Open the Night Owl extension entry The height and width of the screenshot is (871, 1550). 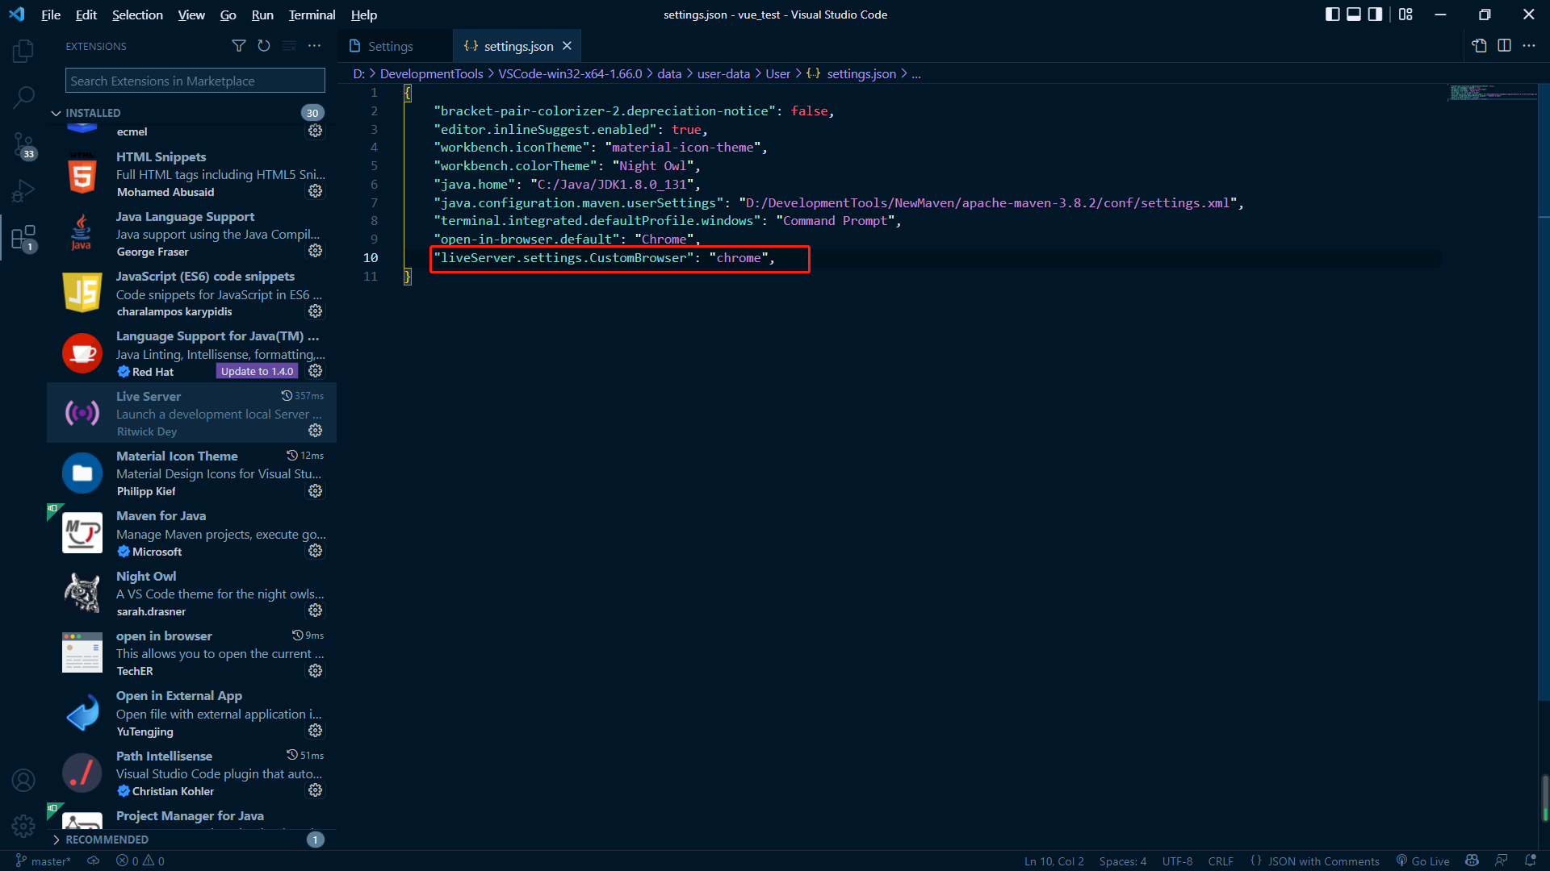192,593
